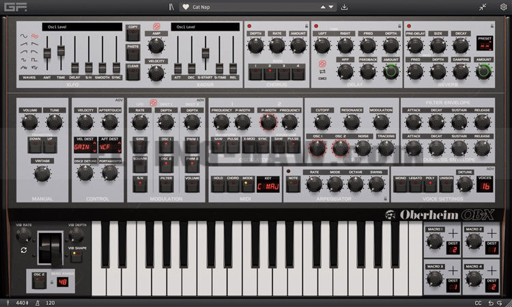Toggle the Chorus power LED

click(249, 26)
